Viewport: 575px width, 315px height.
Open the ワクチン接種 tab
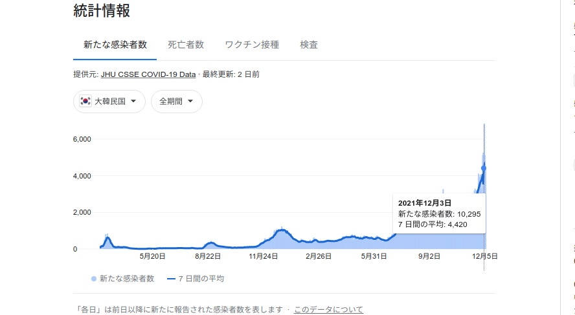[x=252, y=45]
